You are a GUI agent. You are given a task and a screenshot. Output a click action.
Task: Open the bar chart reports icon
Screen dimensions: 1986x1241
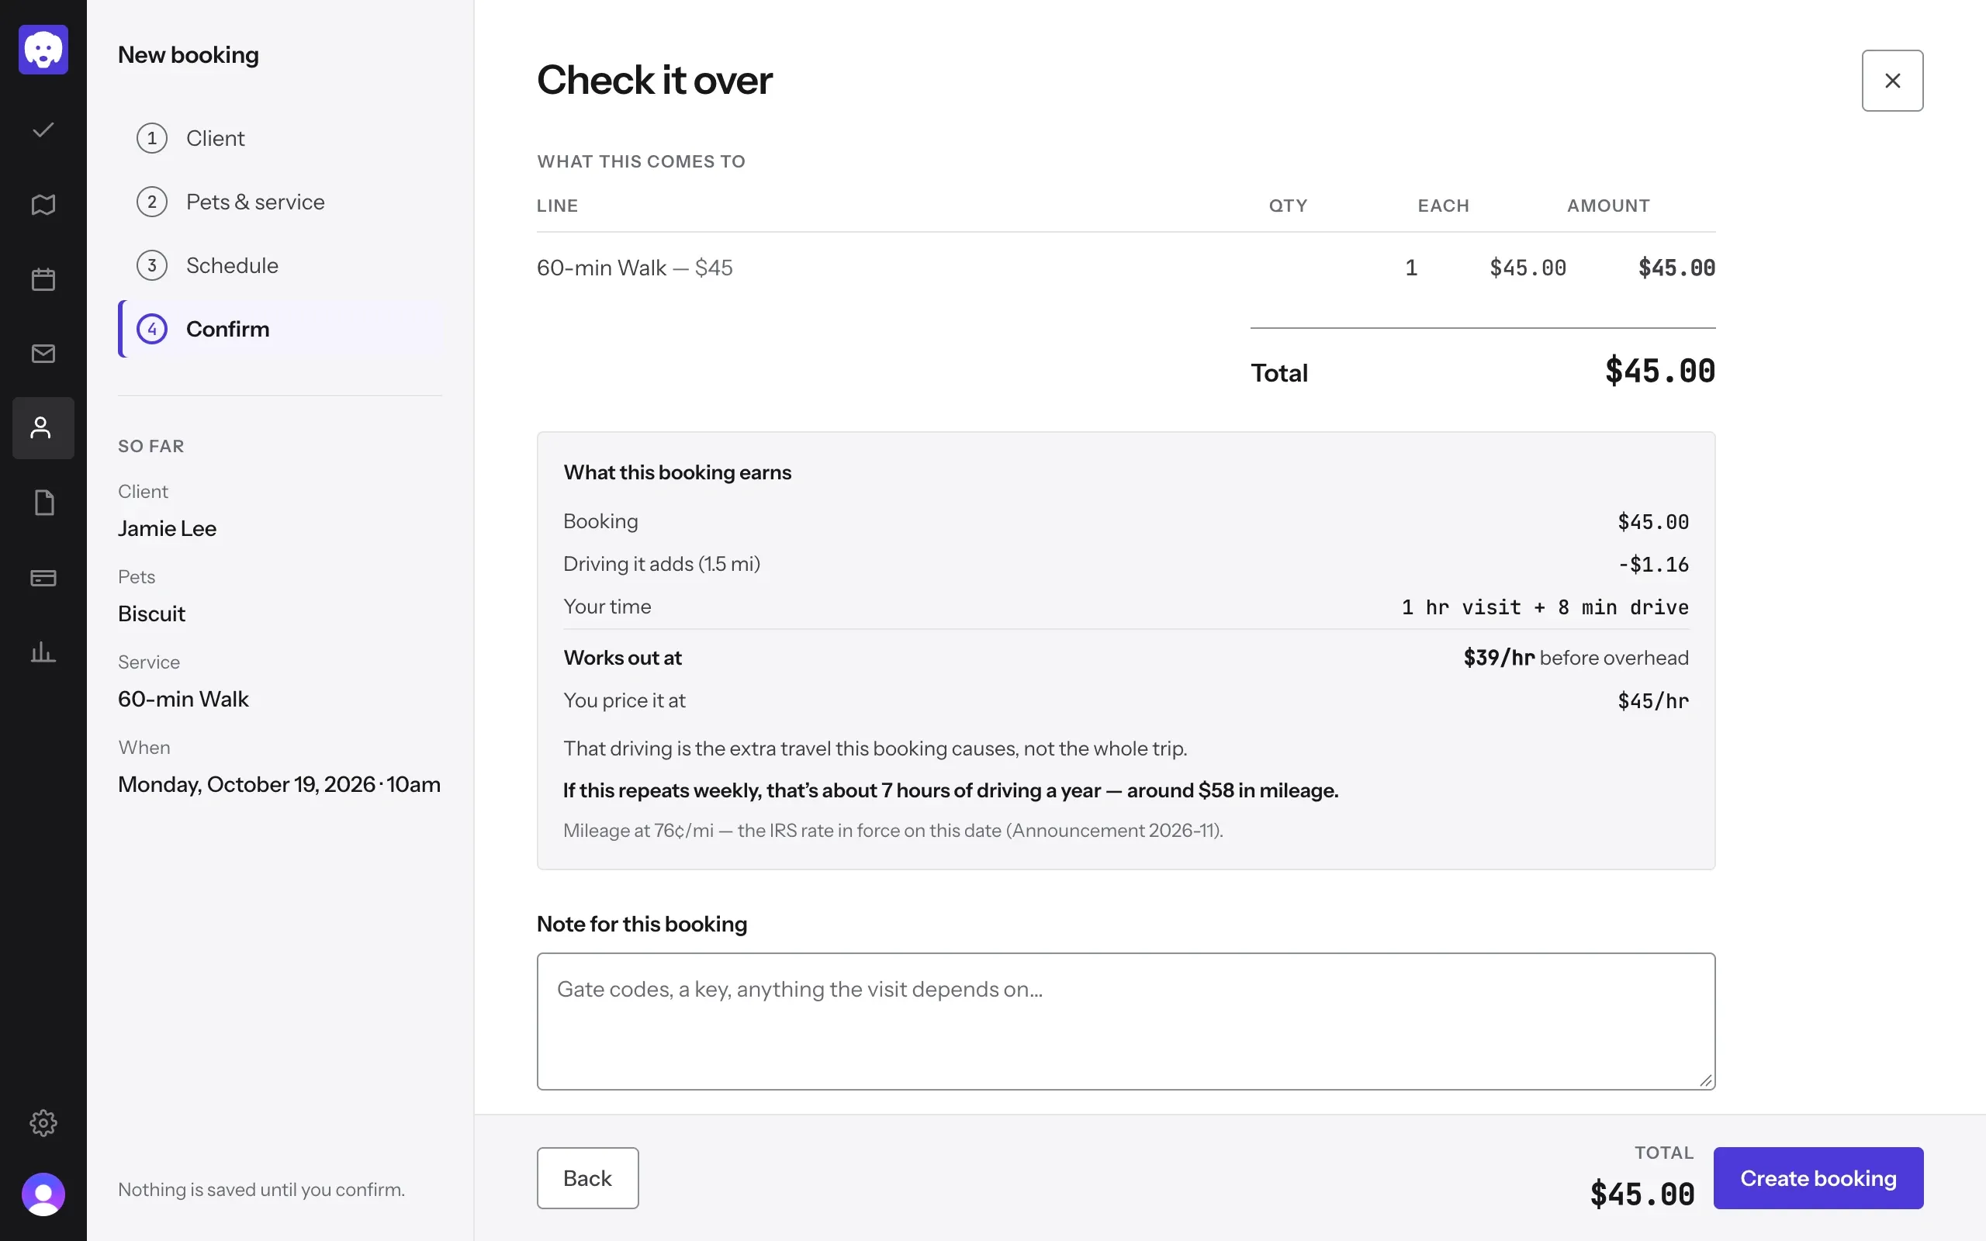(43, 652)
